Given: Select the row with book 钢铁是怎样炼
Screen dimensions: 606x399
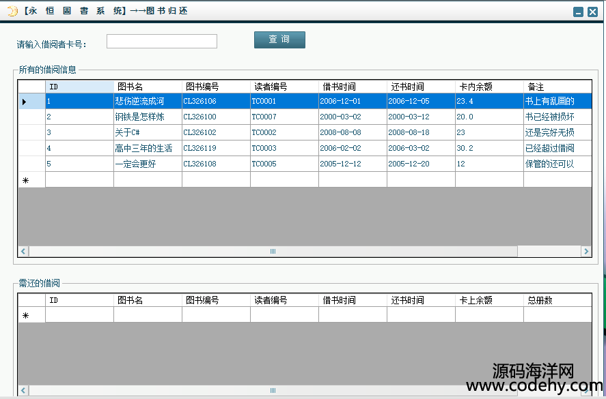Looking at the screenshot, I should click(148, 117).
